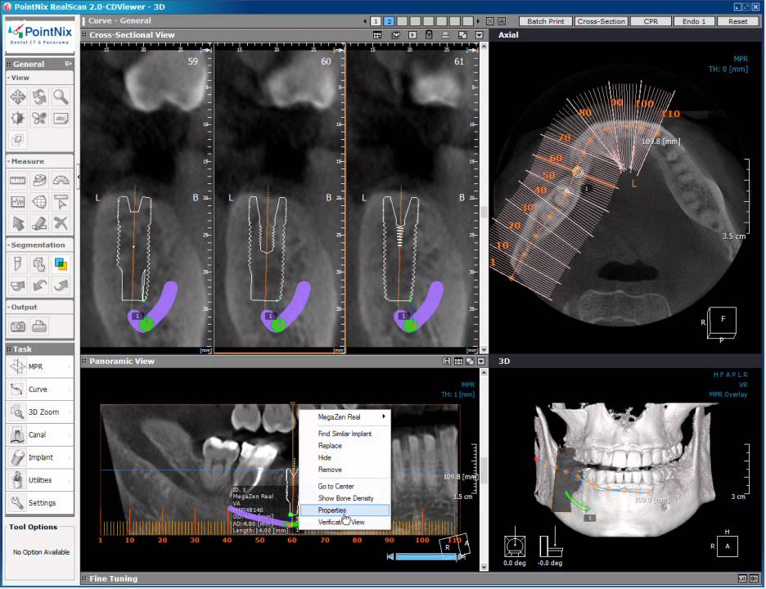Open dropdown arrow in Panoramic View header

481,362
